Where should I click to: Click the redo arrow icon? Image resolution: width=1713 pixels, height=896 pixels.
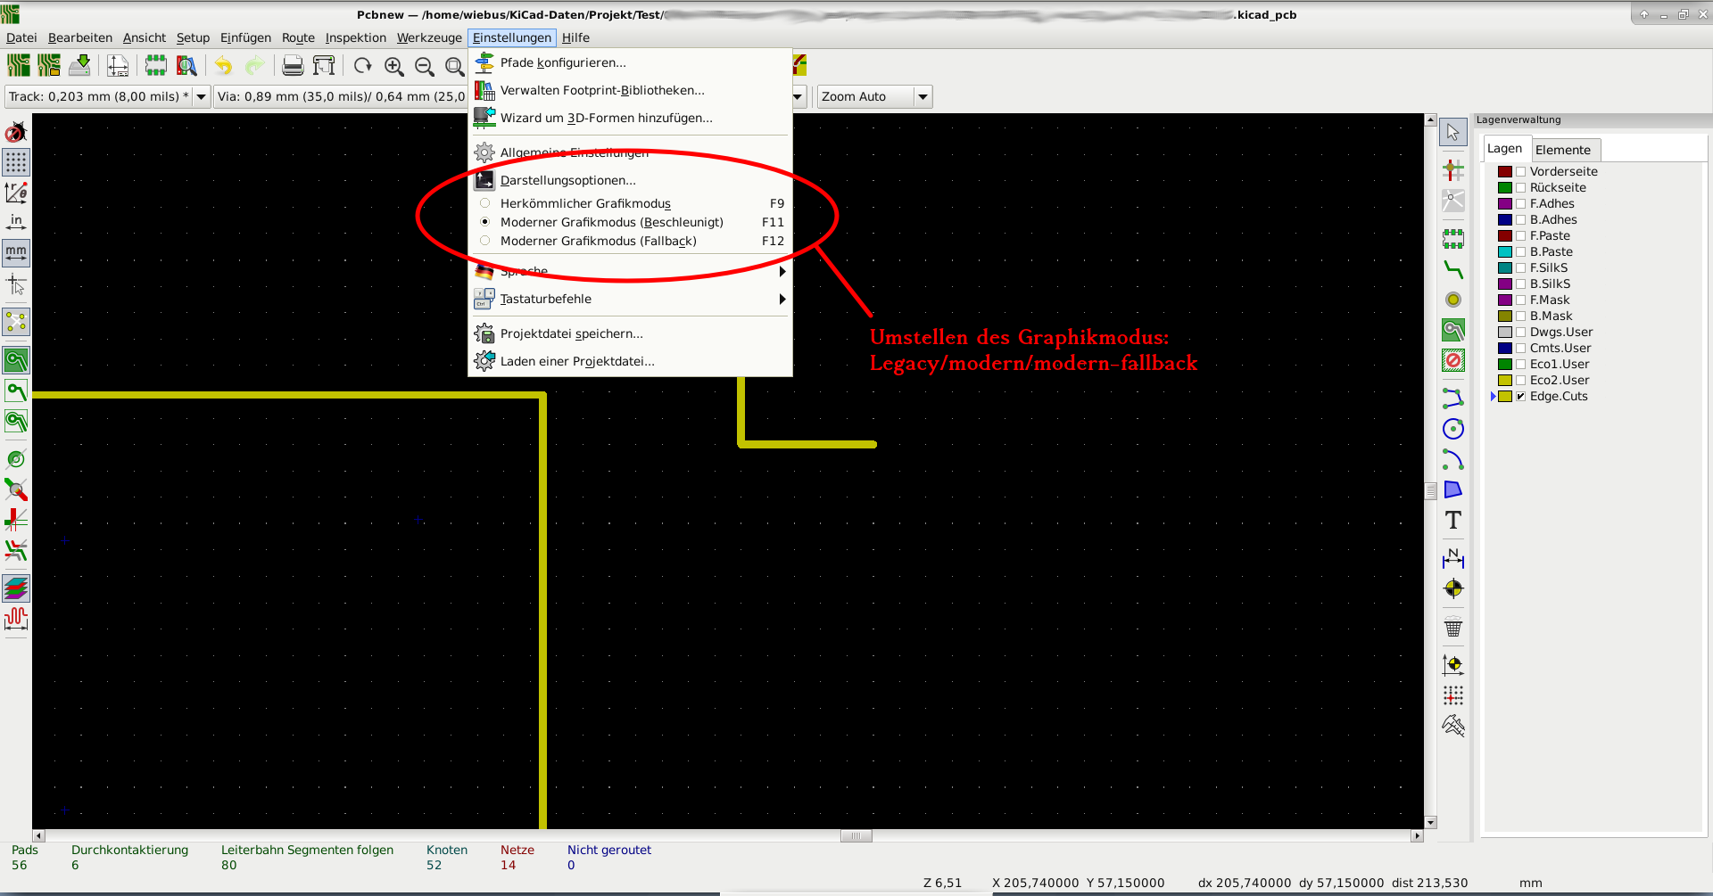255,65
